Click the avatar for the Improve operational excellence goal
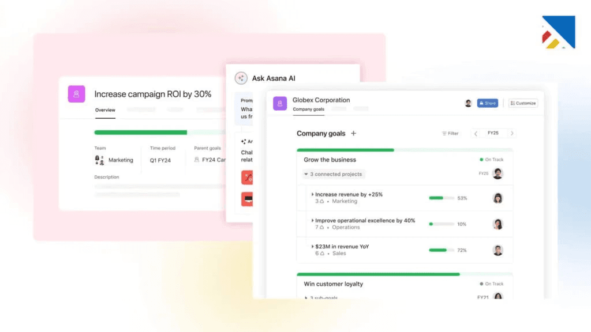This screenshot has height=332, width=591. [499, 224]
